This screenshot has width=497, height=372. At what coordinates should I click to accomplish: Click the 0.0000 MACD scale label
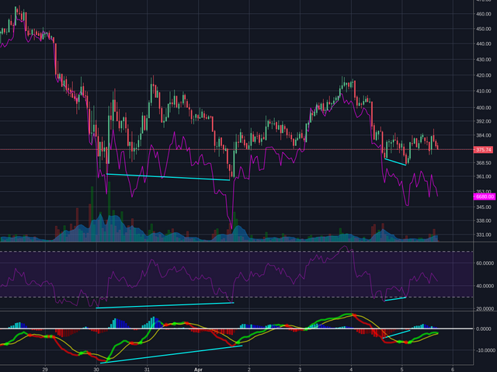tap(484, 329)
